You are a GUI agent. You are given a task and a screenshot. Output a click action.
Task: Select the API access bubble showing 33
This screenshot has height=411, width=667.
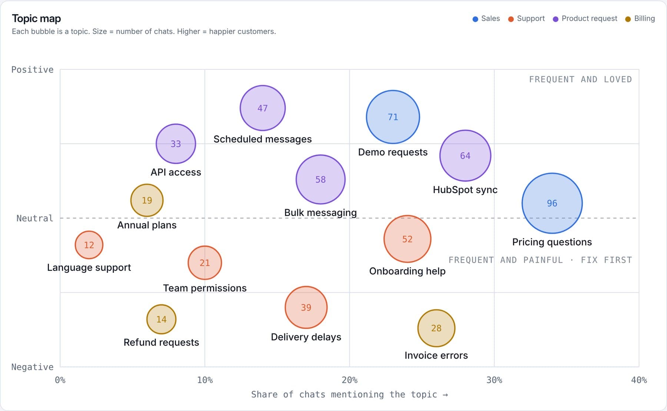point(176,144)
